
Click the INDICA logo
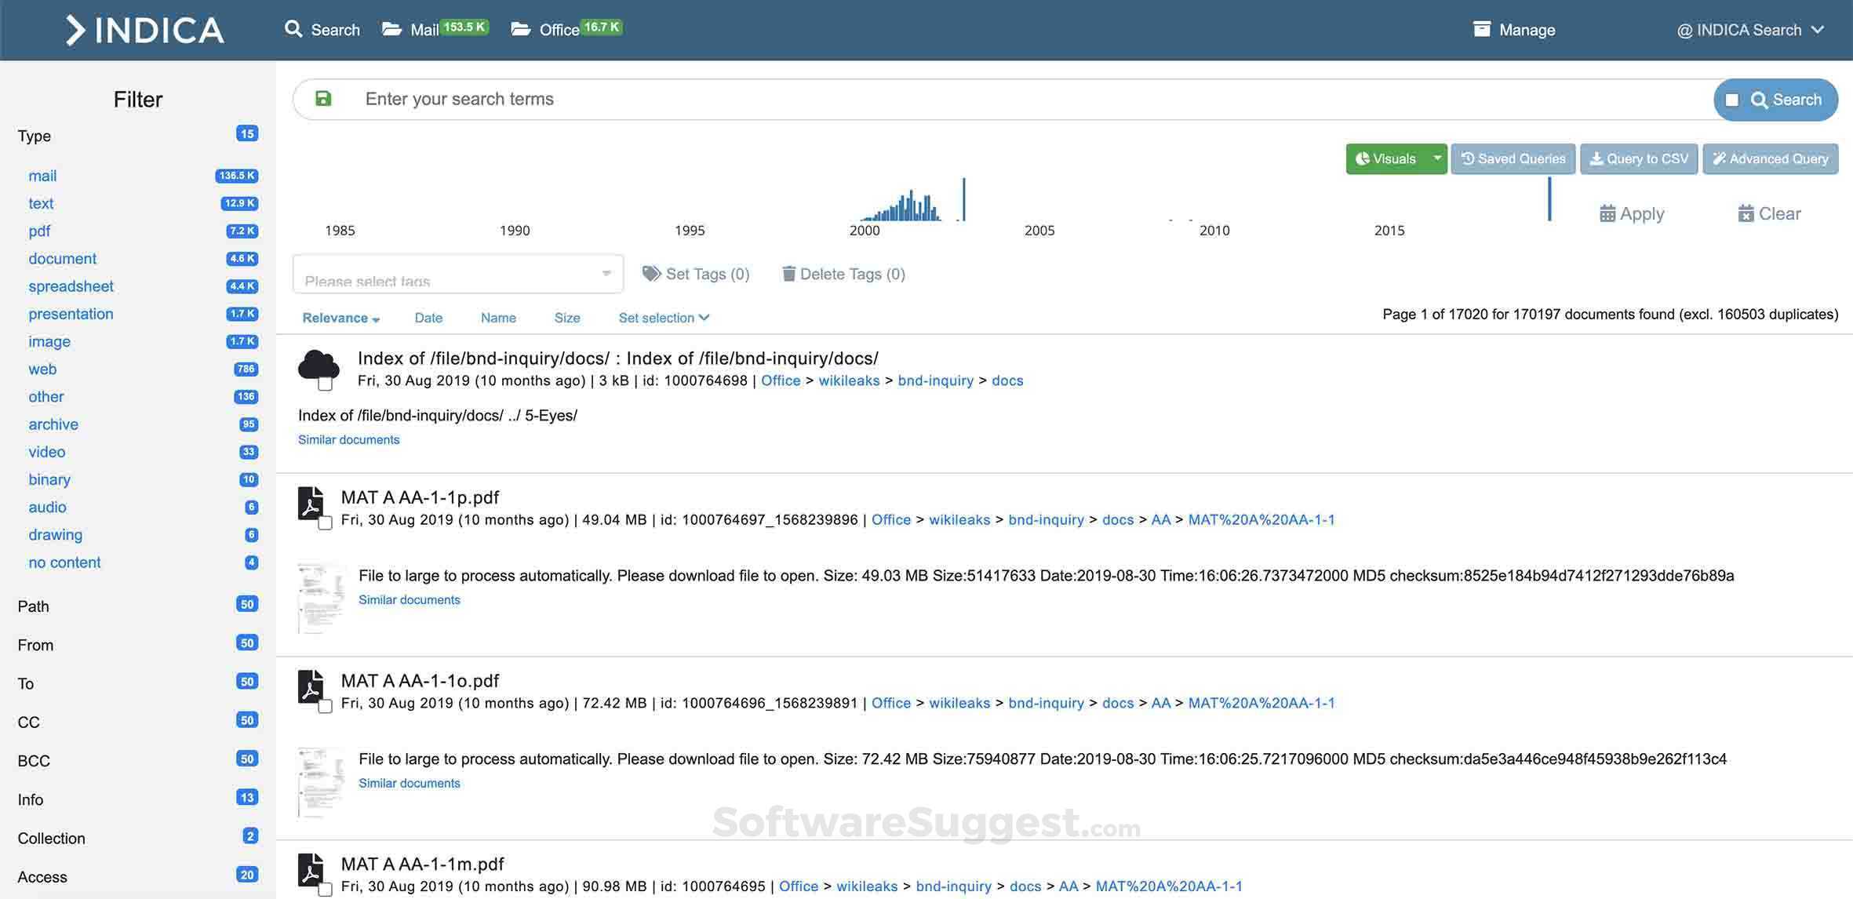(x=144, y=30)
